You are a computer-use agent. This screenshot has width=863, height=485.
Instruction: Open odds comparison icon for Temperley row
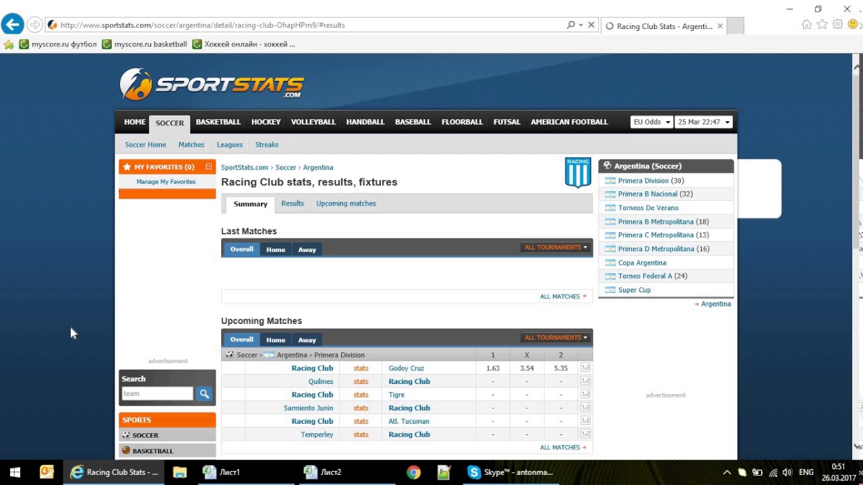585,434
